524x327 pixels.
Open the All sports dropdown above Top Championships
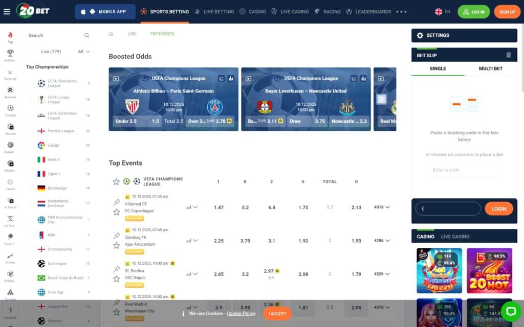point(83,52)
